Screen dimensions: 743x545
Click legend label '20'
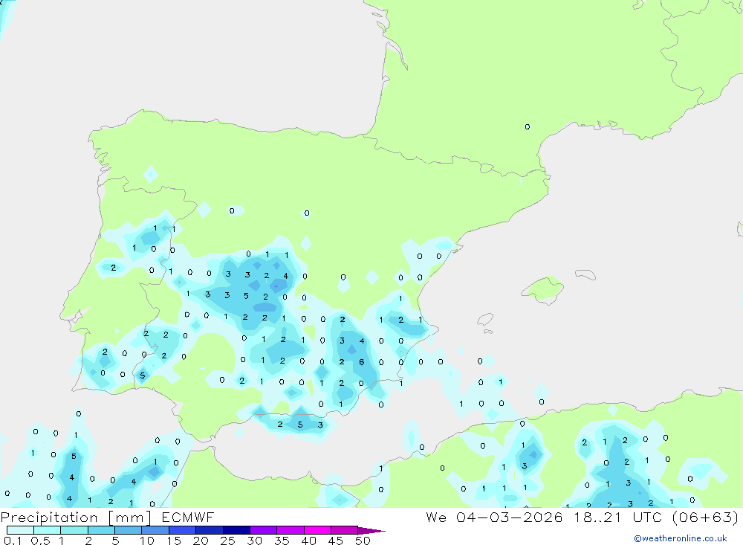pyautogui.click(x=201, y=541)
